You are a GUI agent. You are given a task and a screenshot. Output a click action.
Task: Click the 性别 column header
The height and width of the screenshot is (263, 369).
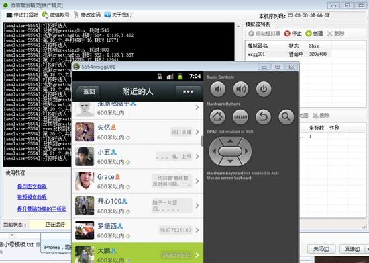334,128
